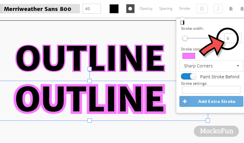The height and width of the screenshot is (143, 244).
Task: Align text center
Action: (x=242, y=9)
